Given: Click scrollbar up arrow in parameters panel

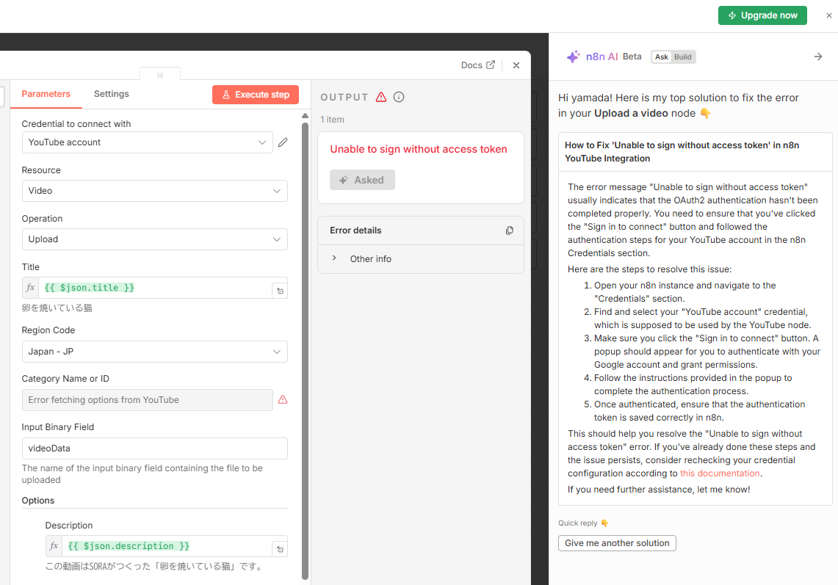Looking at the screenshot, I should [306, 115].
